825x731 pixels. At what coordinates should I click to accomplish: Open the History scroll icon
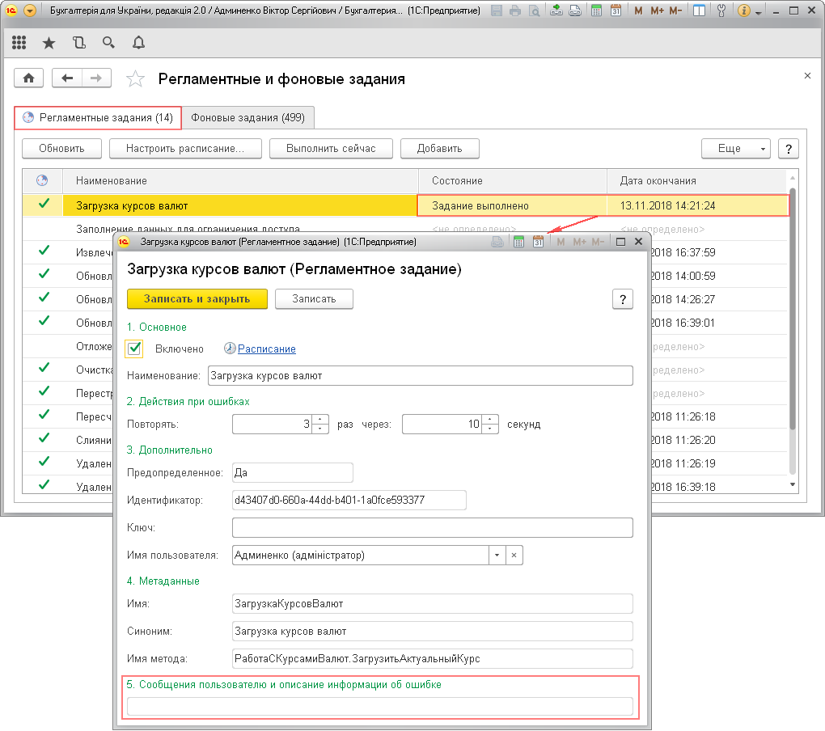pyautogui.click(x=78, y=42)
